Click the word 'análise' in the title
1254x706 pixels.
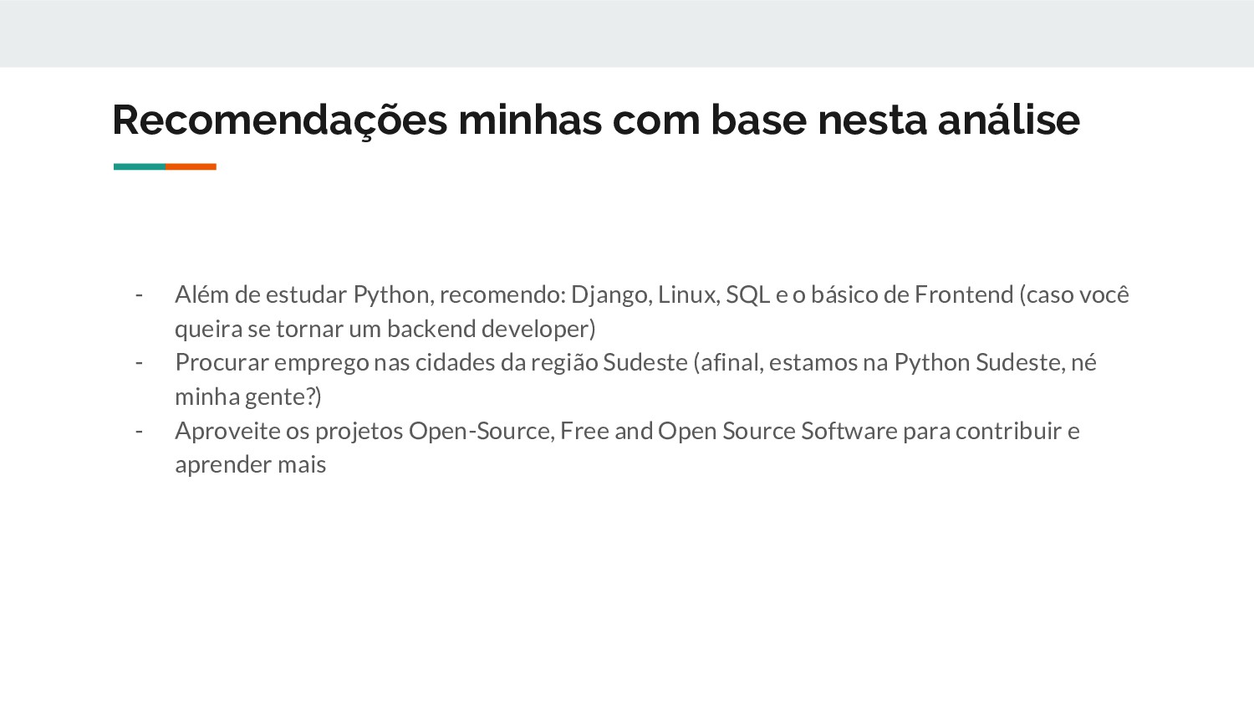pos(1009,120)
